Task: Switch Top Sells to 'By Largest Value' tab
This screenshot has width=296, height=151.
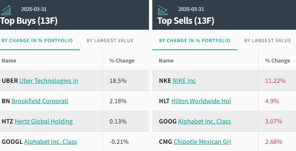Action: coord(267,41)
